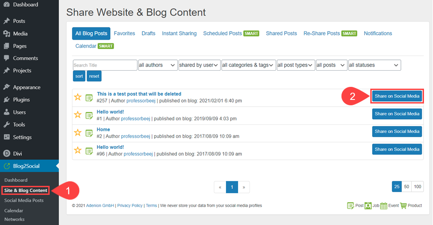This screenshot has width=433, height=225.
Task: Go to next page with » button
Action: click(x=244, y=187)
